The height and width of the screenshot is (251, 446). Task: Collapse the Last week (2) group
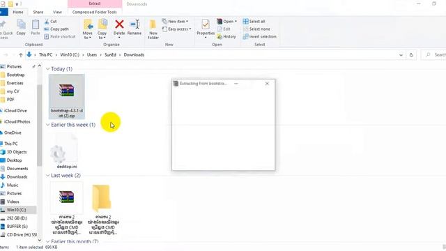(x=48, y=176)
